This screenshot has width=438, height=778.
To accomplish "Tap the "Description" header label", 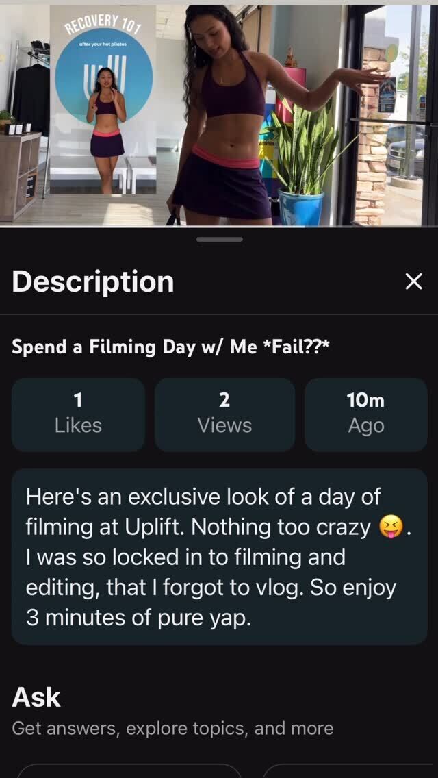I will coord(93,281).
